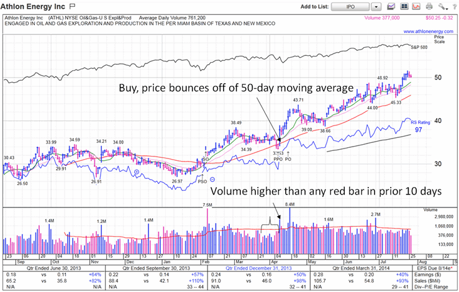Click the S&P 500 line label
Viewport: 459px width, 292px height.
click(419, 47)
